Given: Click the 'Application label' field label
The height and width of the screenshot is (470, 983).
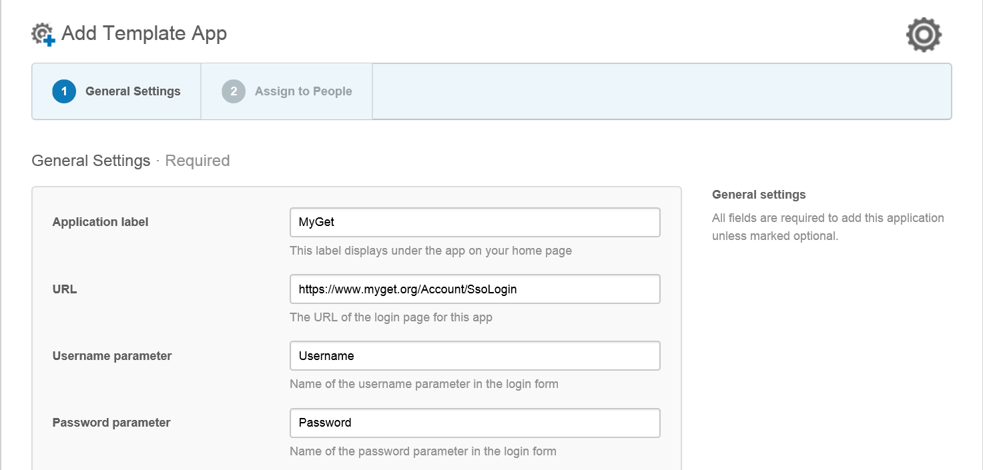Looking at the screenshot, I should 100,222.
